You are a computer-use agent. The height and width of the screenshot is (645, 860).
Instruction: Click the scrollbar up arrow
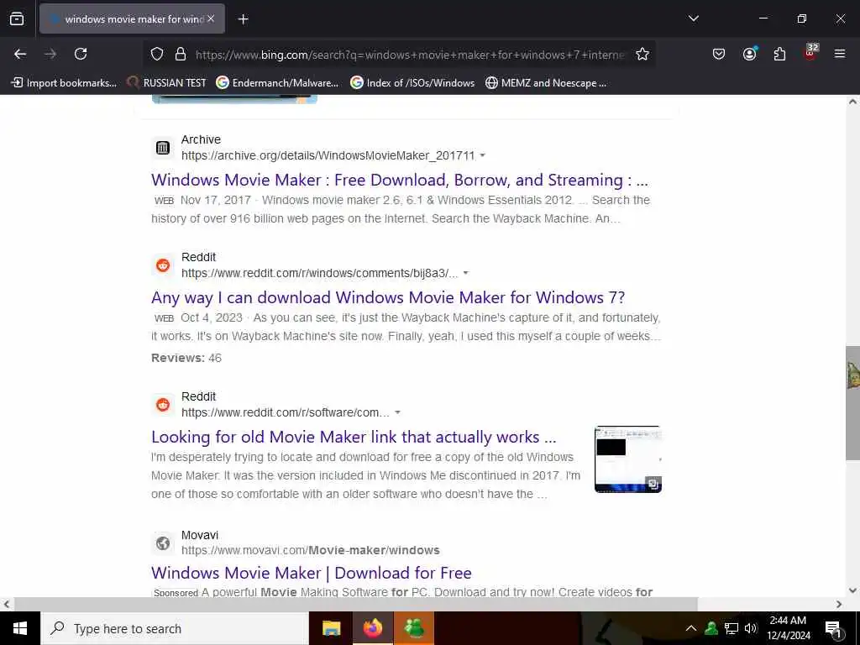click(852, 102)
